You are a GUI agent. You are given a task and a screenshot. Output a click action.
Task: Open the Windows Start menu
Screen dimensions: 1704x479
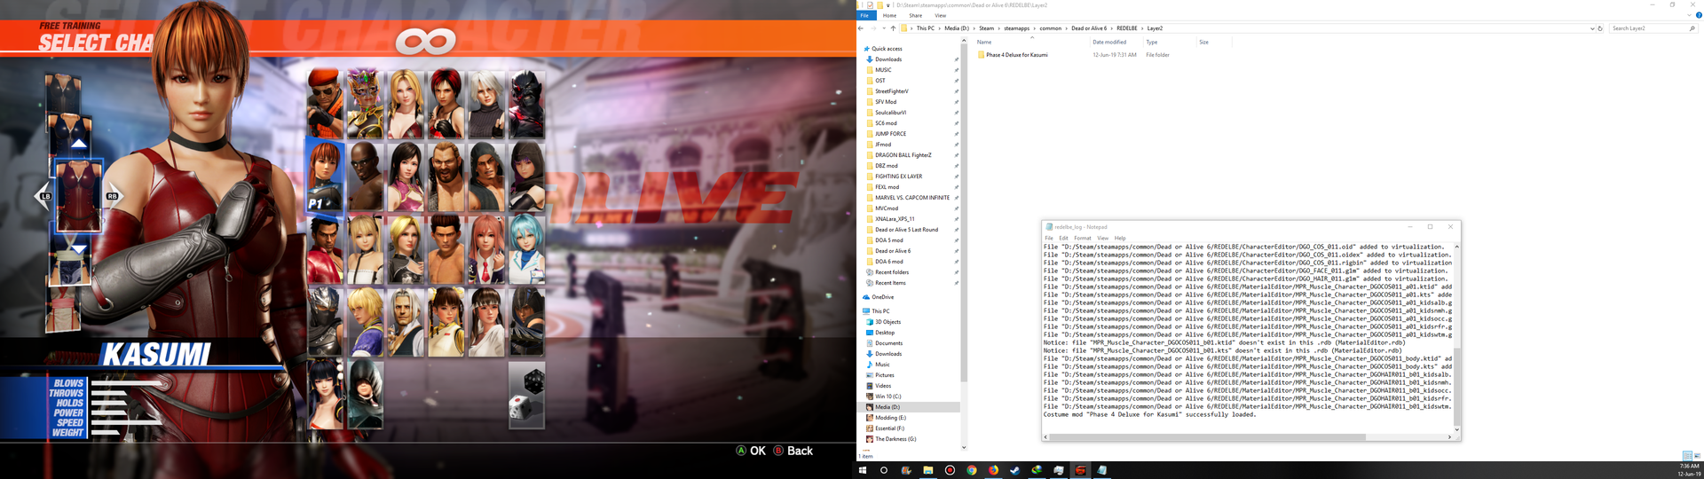(x=862, y=470)
